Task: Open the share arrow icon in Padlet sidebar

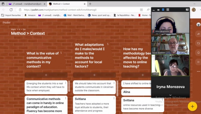Action: coord(198,34)
